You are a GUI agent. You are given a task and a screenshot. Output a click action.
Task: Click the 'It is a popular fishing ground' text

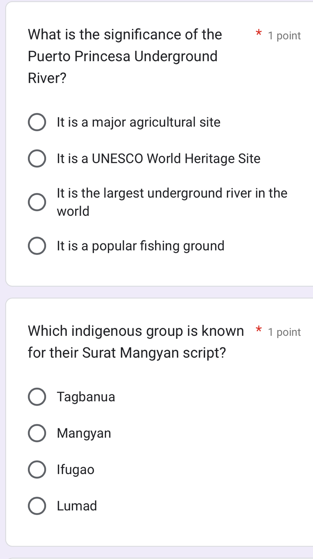pyautogui.click(x=141, y=246)
